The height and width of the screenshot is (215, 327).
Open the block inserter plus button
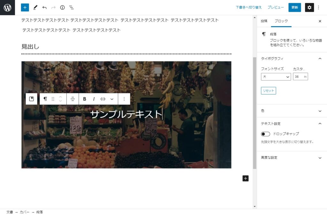click(25, 7)
